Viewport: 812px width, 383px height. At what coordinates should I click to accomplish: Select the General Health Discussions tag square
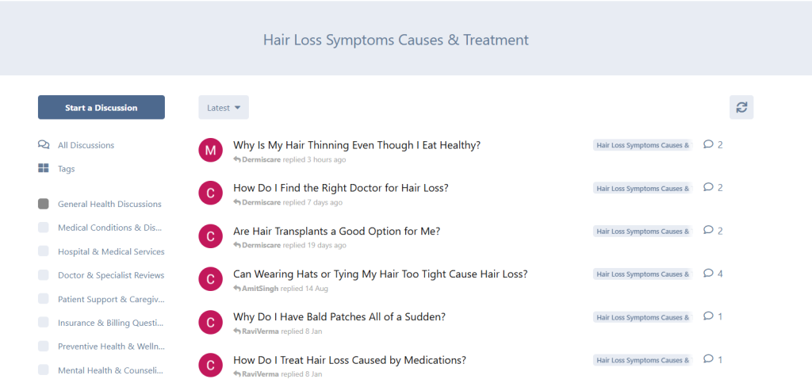click(x=44, y=204)
